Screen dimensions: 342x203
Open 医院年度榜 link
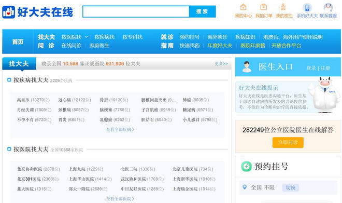pos(253,46)
